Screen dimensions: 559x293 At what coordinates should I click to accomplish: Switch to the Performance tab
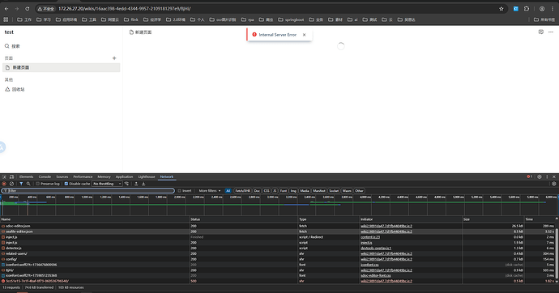click(83, 176)
